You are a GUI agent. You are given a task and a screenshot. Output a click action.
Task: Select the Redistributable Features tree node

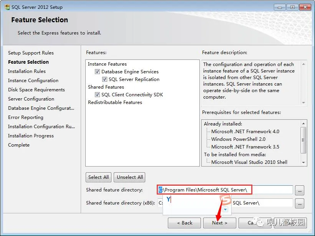pos(115,102)
